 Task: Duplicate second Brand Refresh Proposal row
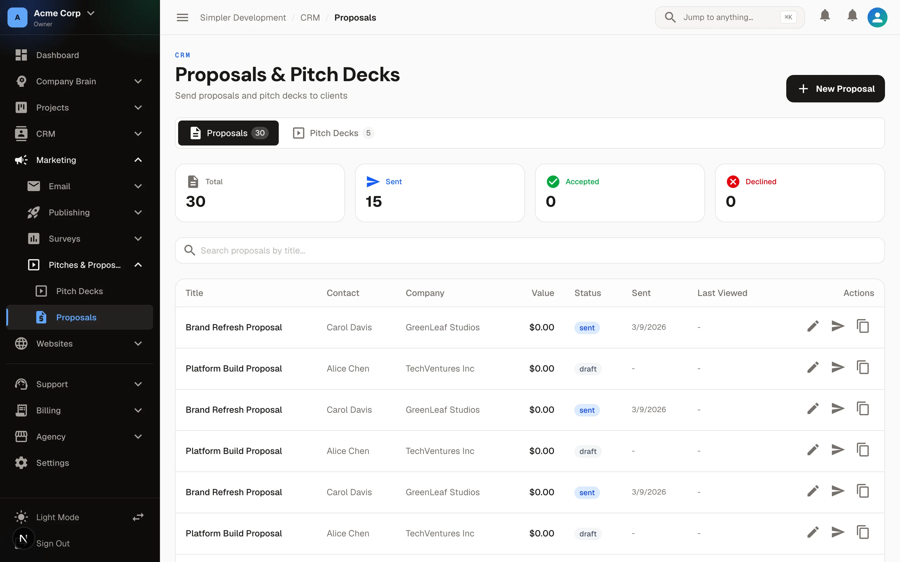(x=862, y=409)
